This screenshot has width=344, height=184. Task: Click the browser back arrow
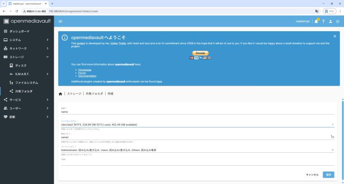click(x=4, y=11)
